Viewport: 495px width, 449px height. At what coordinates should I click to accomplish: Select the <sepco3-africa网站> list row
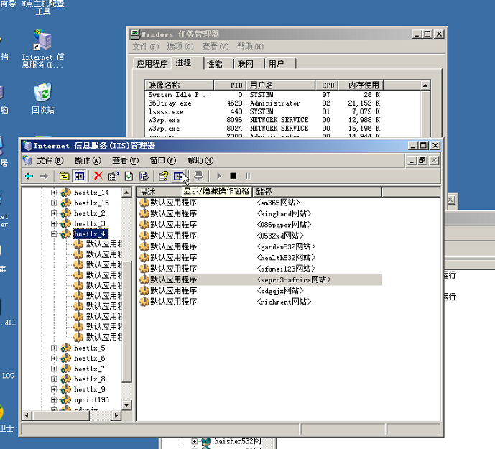293,279
